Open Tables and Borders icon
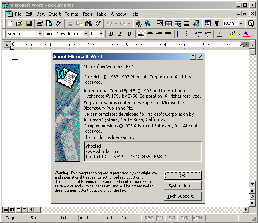 [x=160, y=24]
